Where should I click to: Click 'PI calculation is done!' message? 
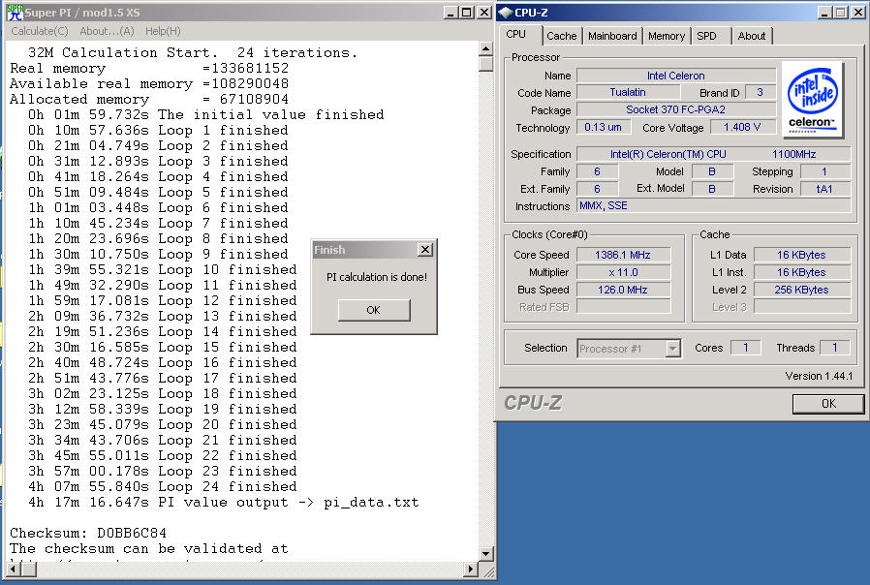[376, 277]
